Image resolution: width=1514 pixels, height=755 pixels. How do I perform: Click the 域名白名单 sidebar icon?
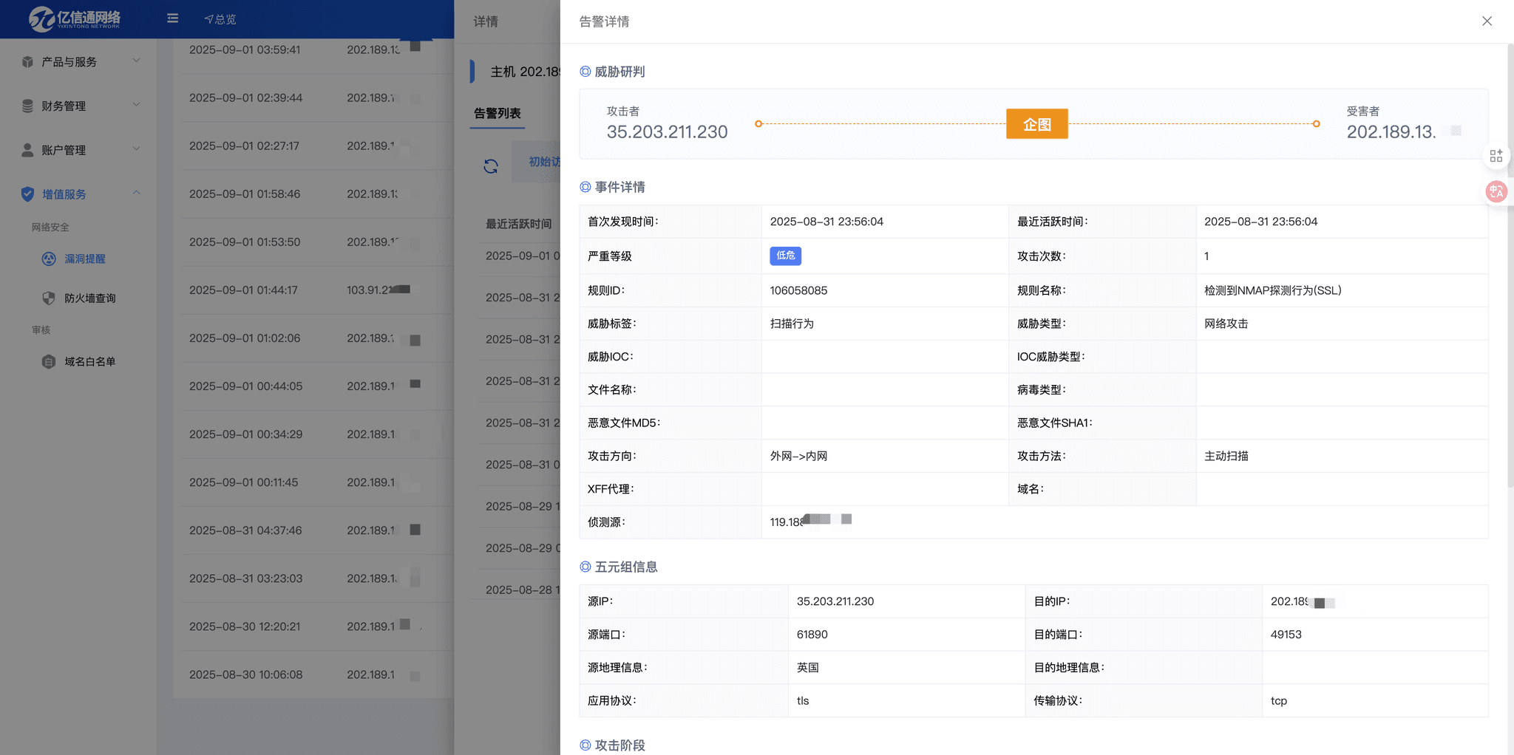[49, 362]
